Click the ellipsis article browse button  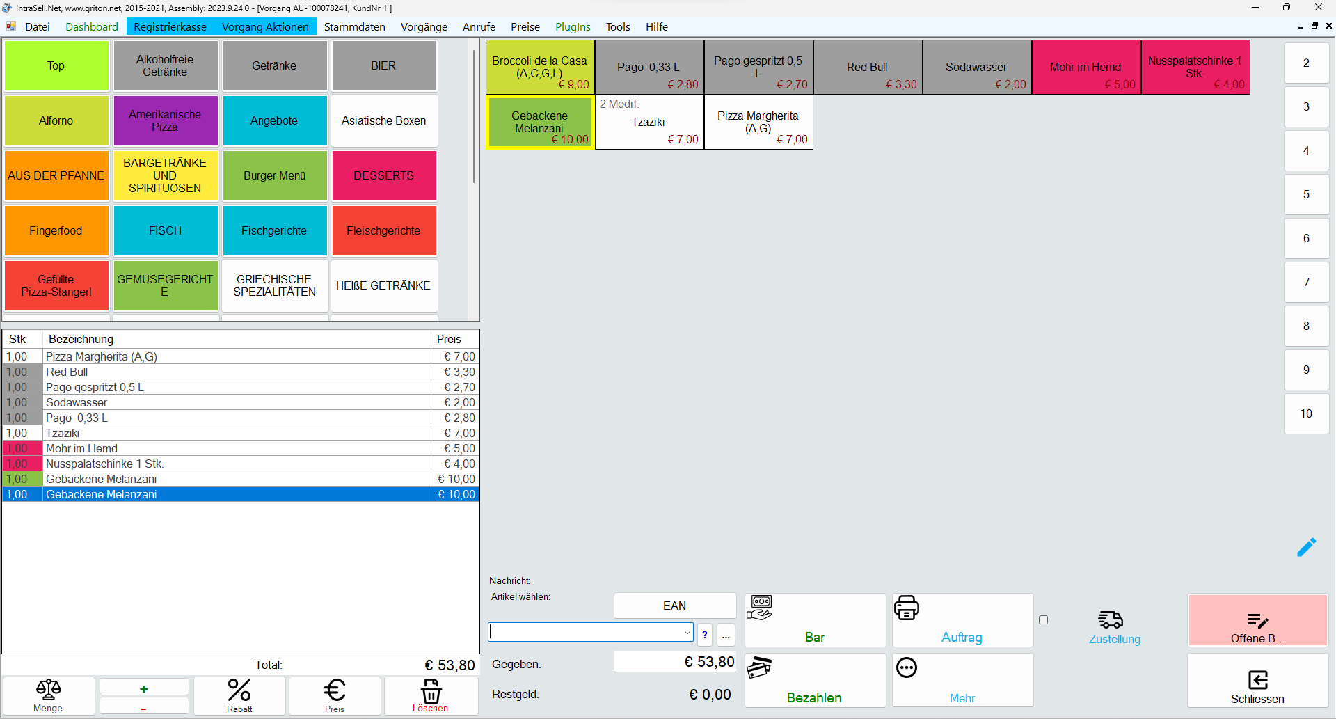click(x=726, y=634)
